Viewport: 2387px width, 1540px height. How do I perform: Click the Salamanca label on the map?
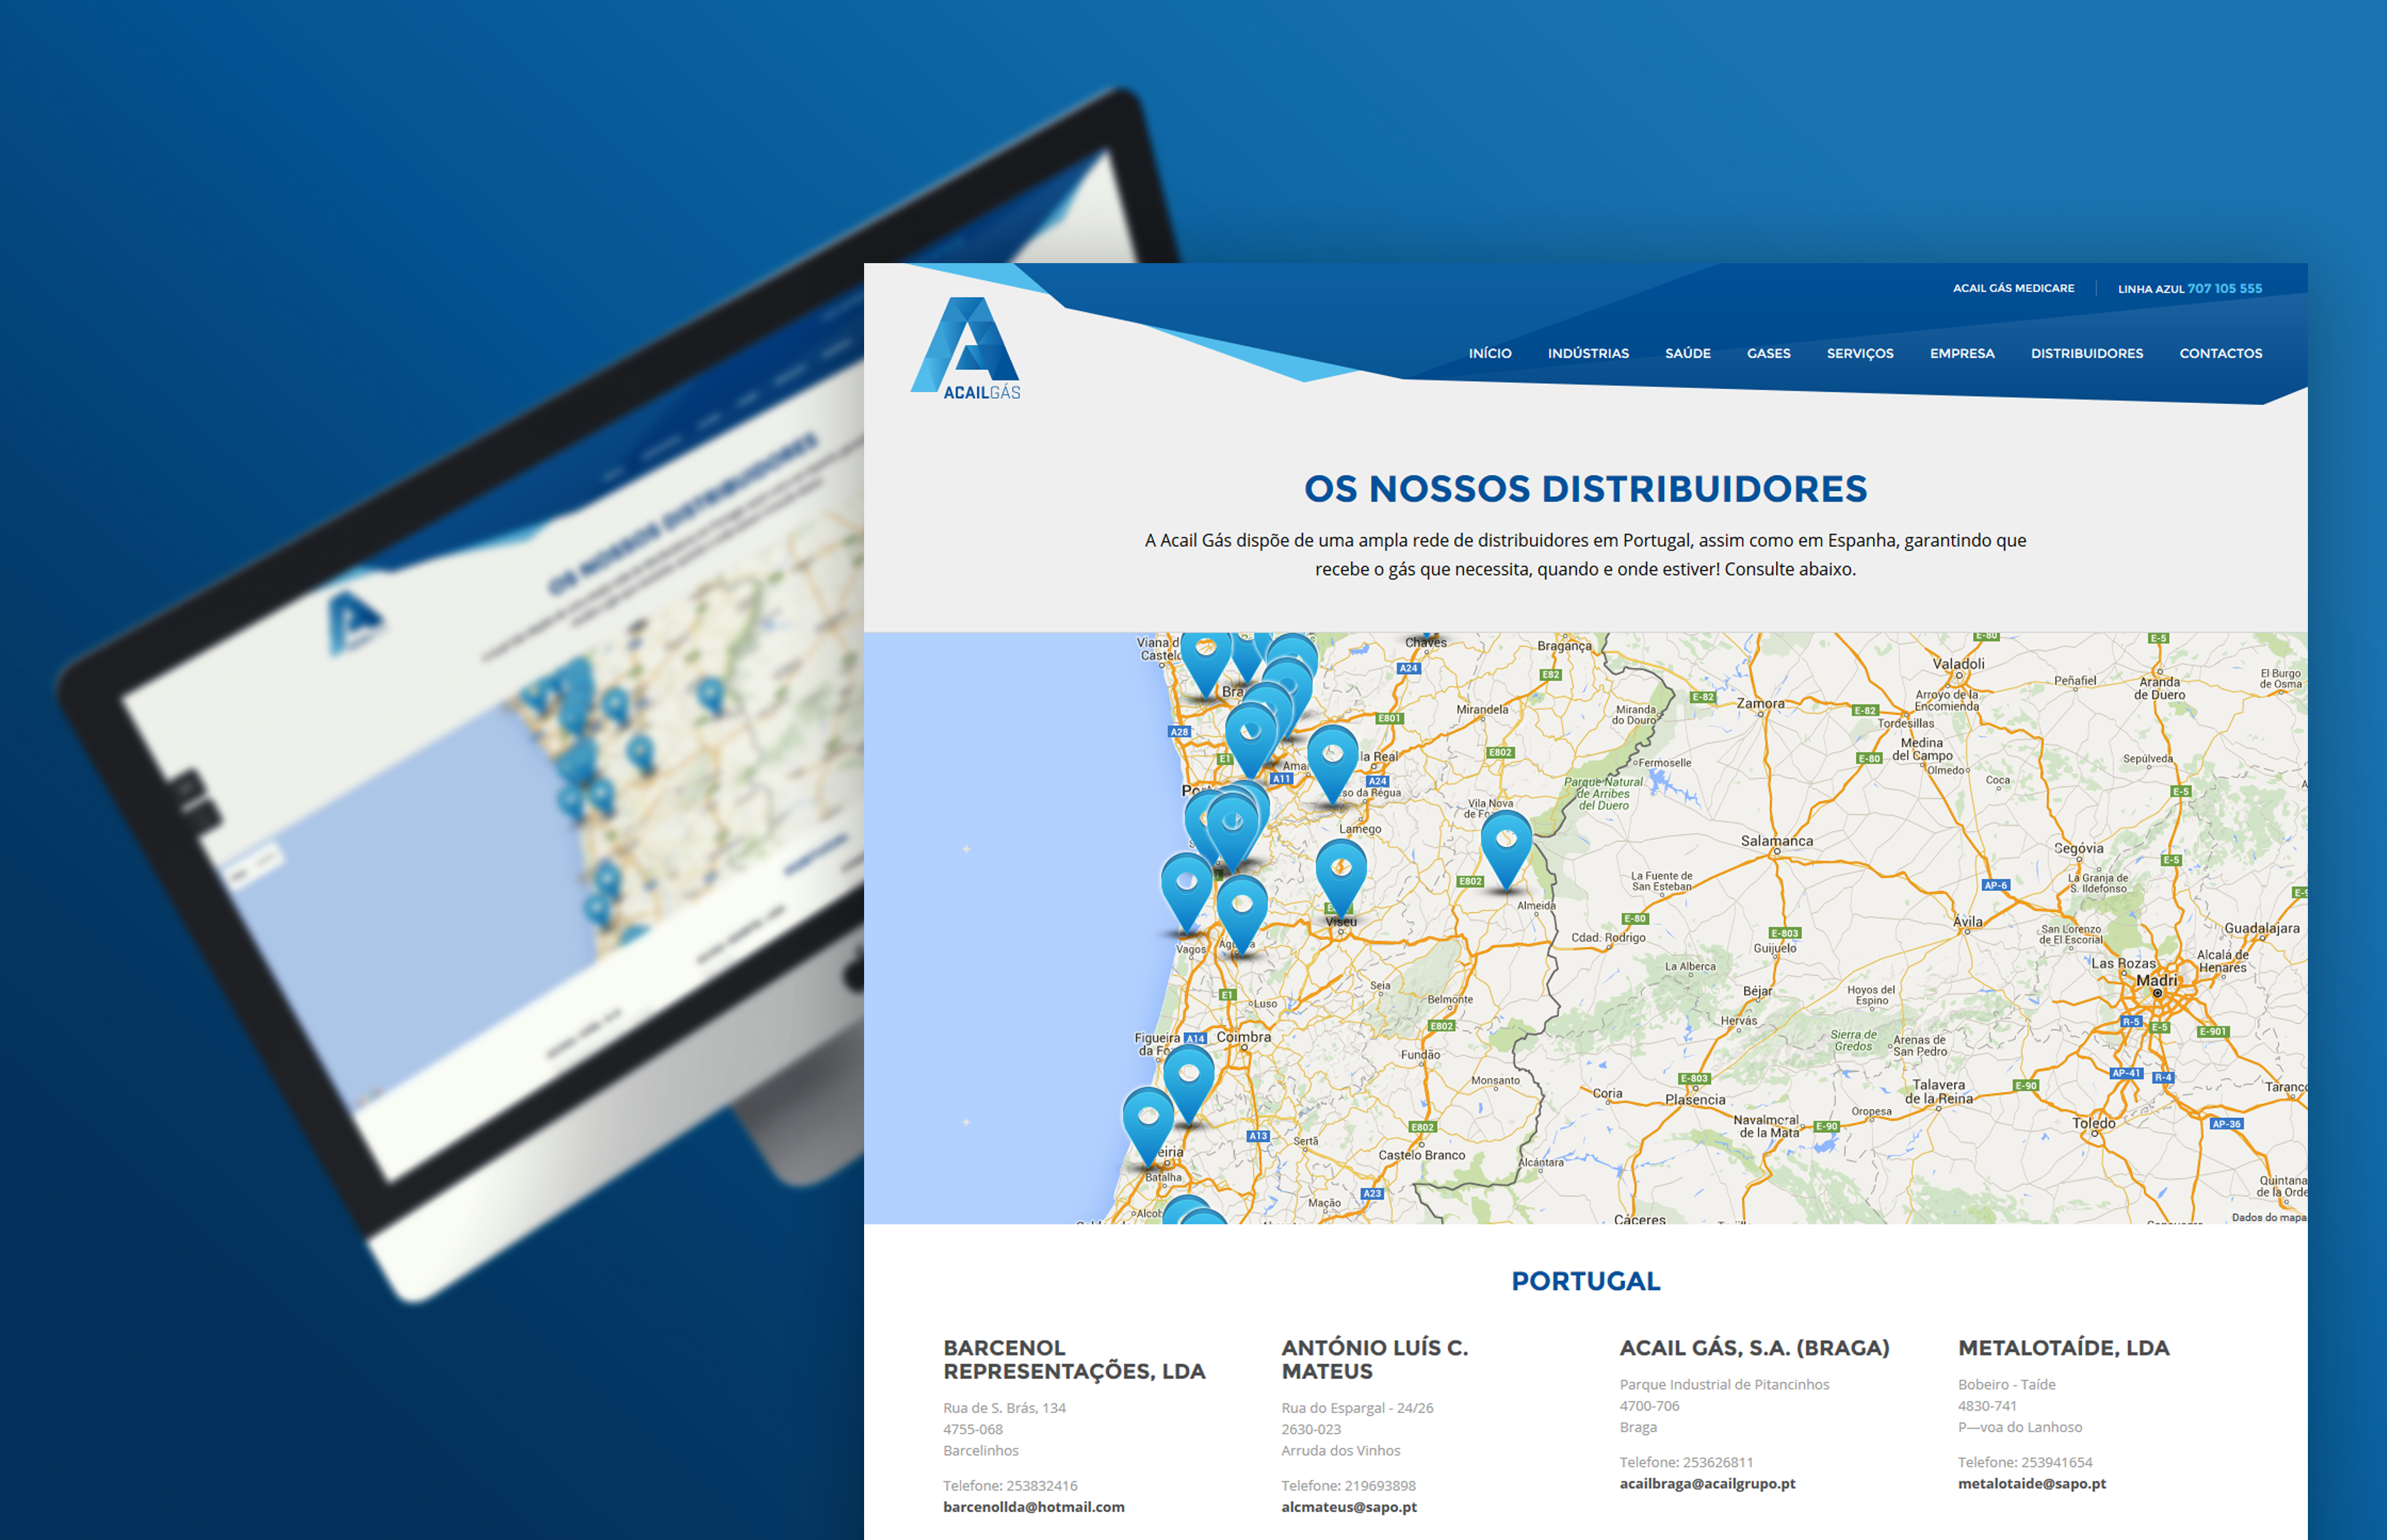tap(1776, 841)
